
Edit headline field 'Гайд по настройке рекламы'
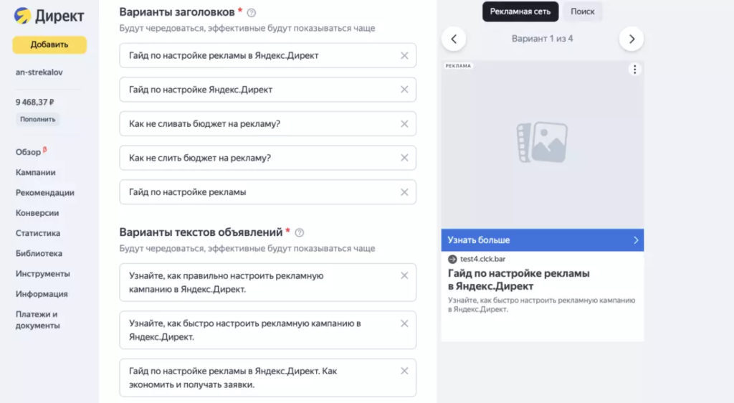[268, 192]
